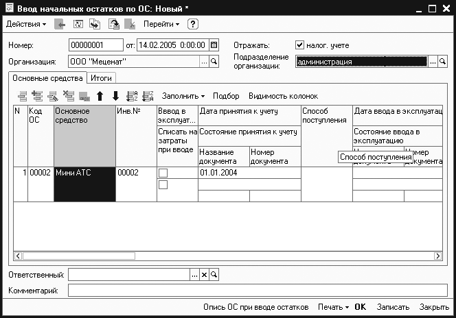The width and height of the screenshot is (456, 318).
Task: Click into the Номер field 00000001
Action: [96, 45]
